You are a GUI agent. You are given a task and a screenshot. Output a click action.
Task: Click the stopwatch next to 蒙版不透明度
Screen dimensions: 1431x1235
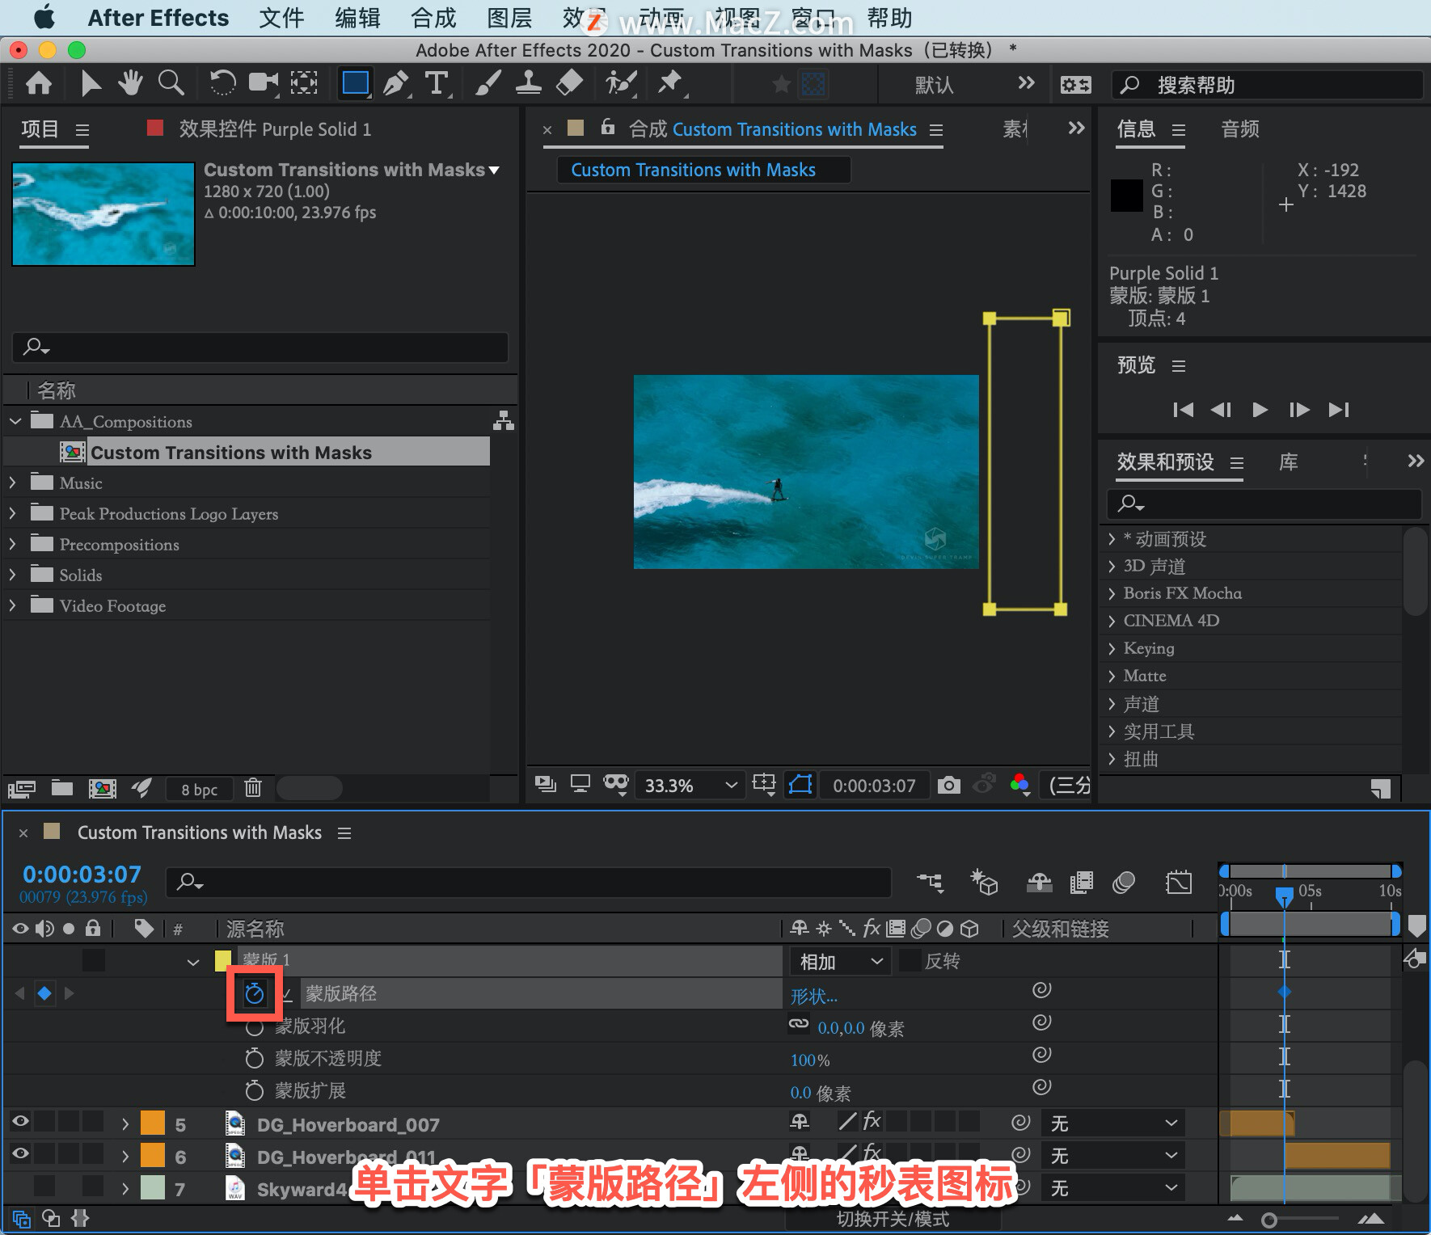(255, 1058)
